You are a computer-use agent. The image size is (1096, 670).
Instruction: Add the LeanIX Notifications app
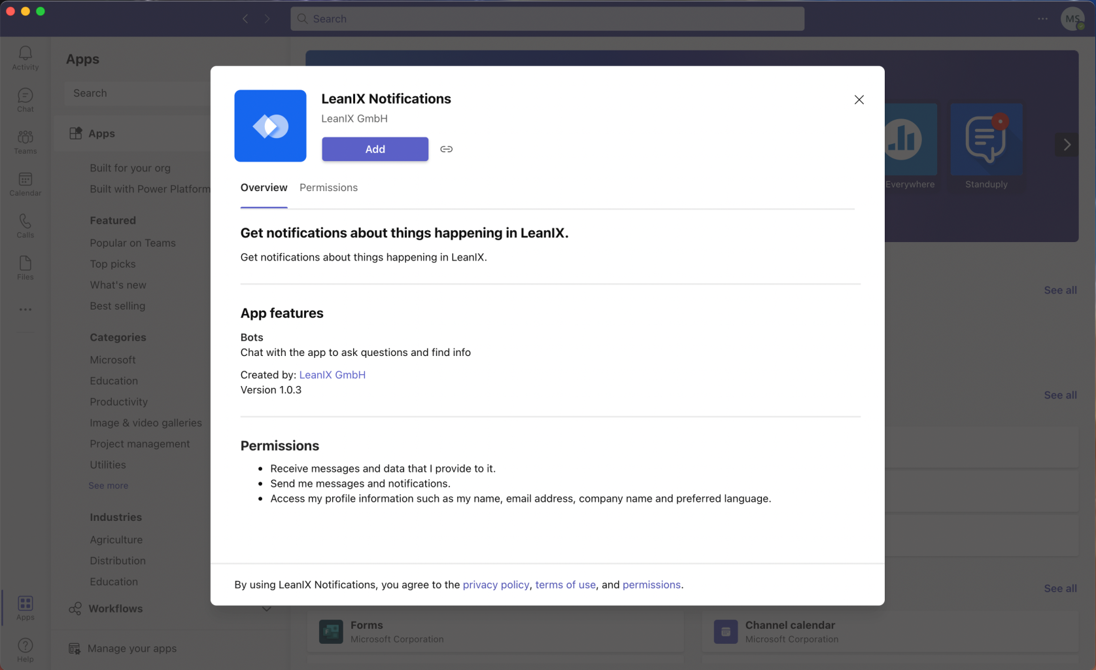click(x=375, y=149)
